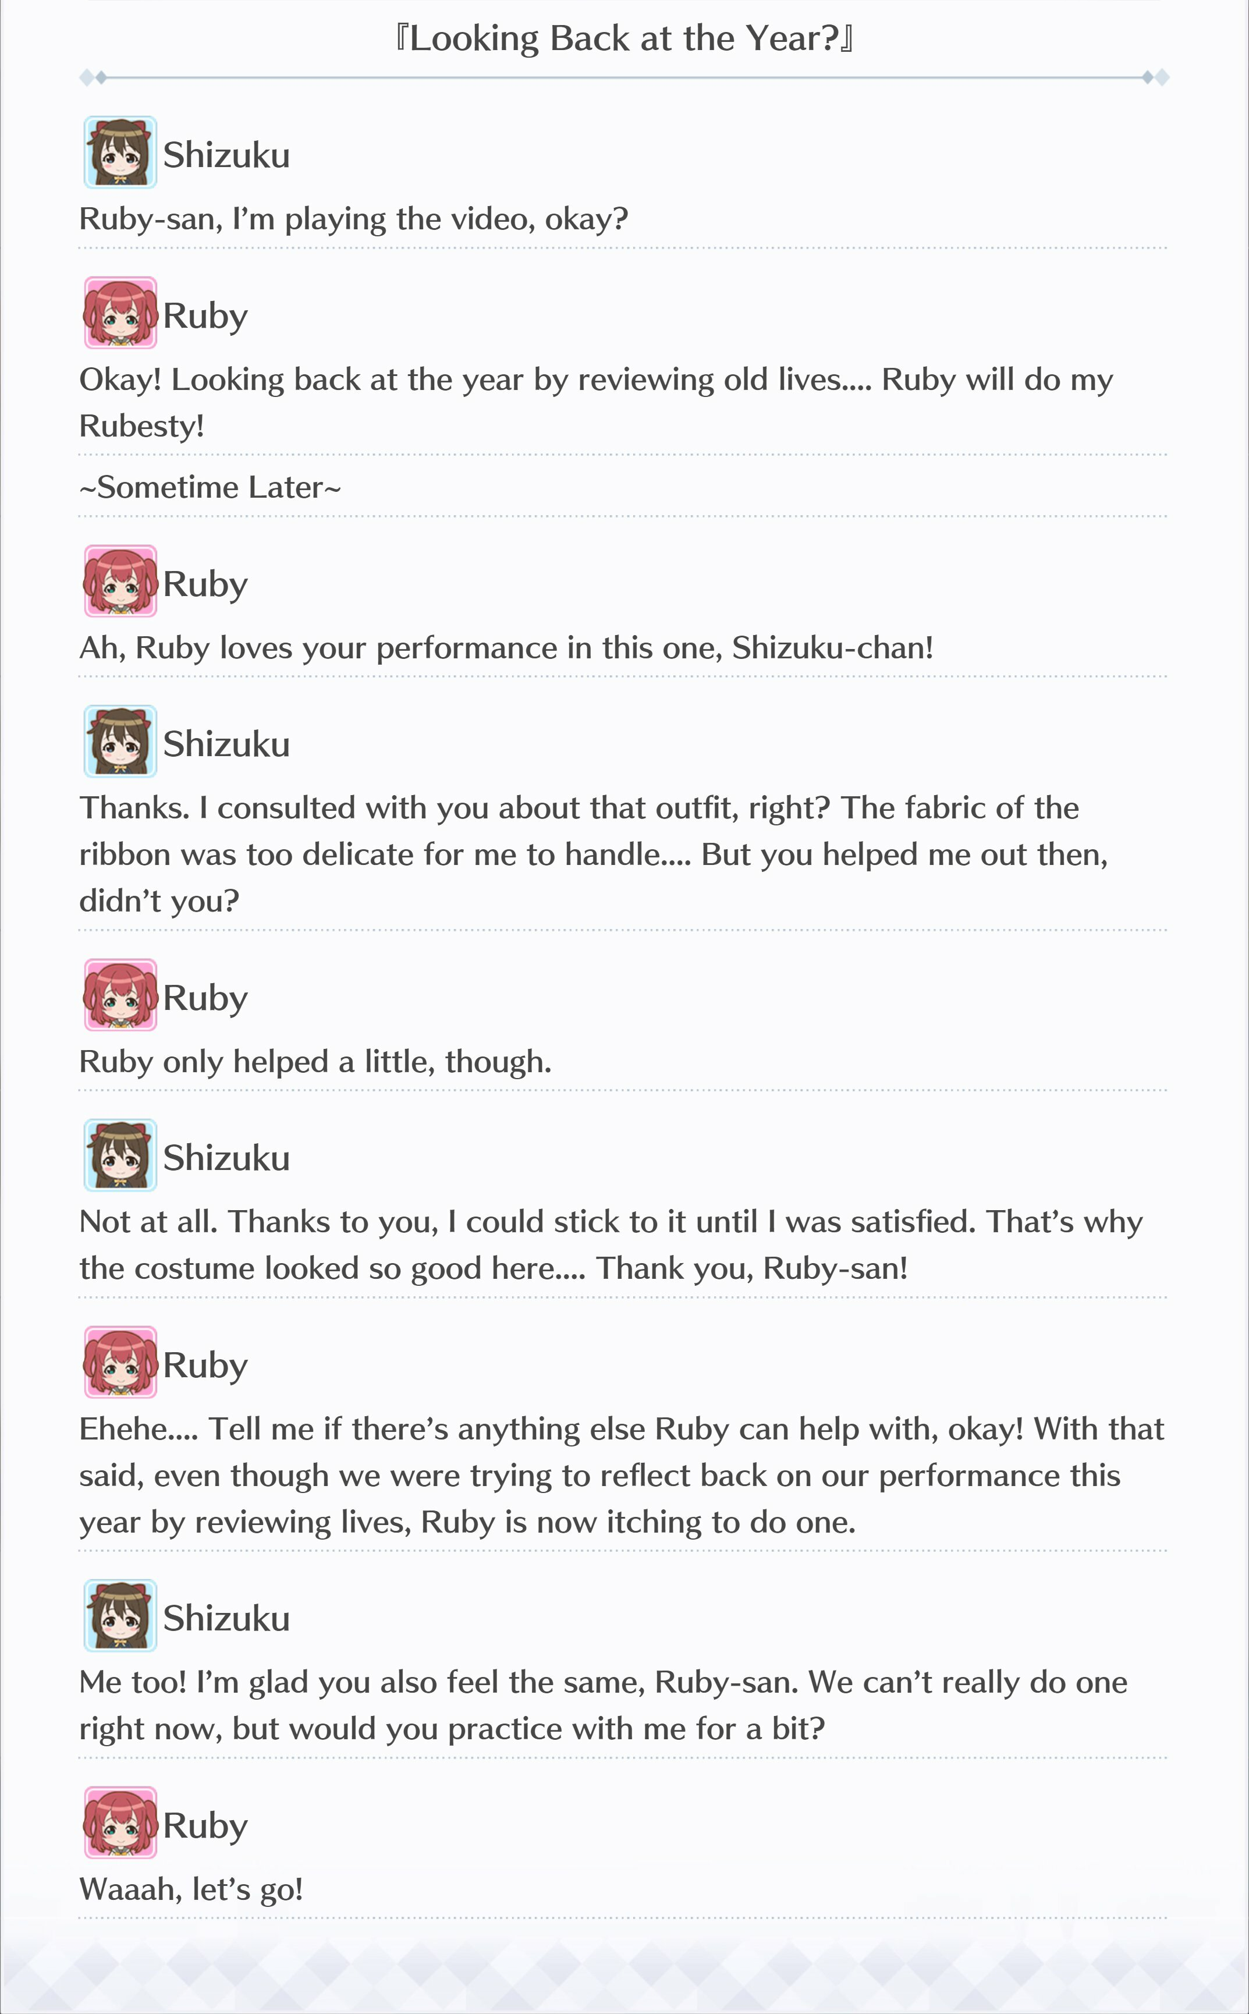Click Ruby's avatar above the 'Rubesty' line

[120, 313]
